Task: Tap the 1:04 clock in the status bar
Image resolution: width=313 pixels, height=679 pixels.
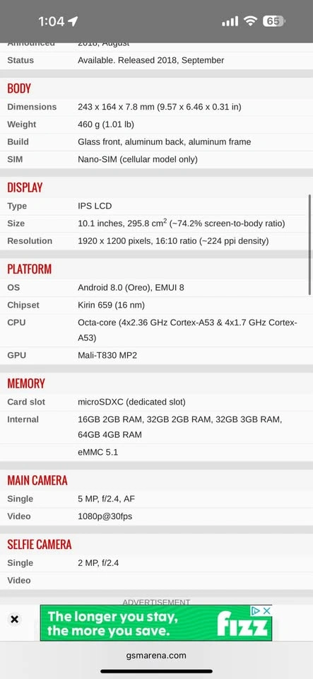Action: point(51,21)
